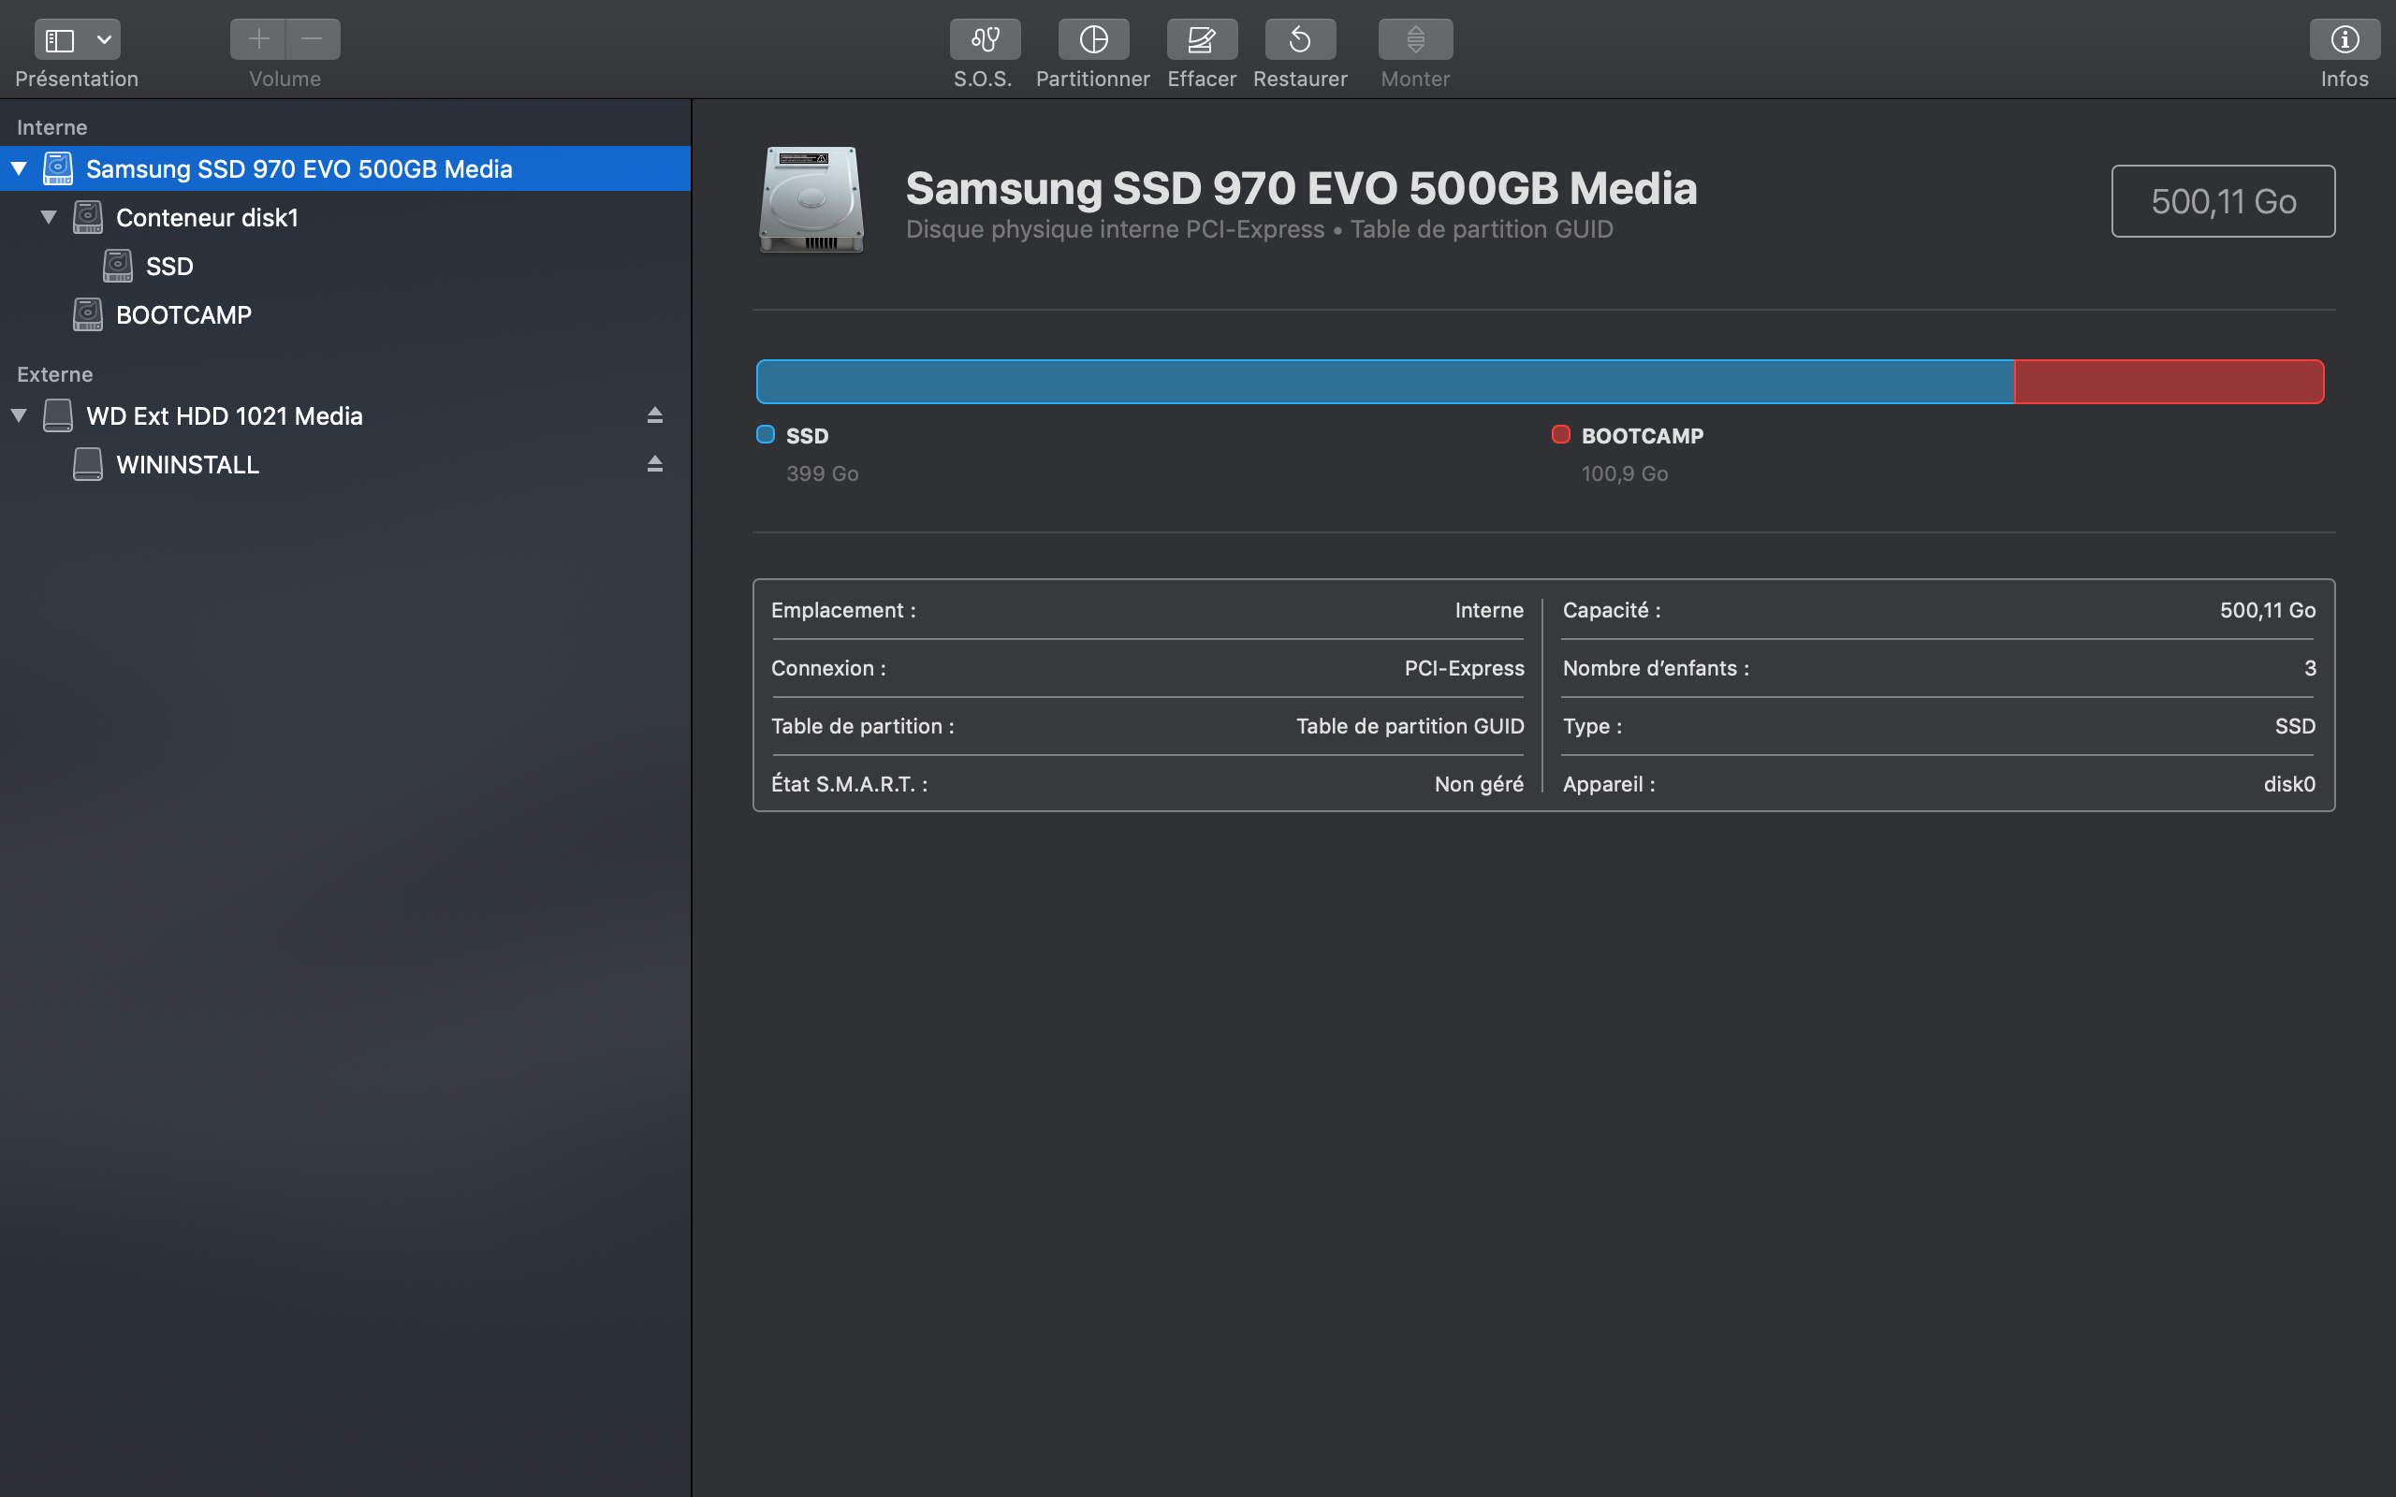Select the SSD volume under Conteneur disk1

point(169,267)
